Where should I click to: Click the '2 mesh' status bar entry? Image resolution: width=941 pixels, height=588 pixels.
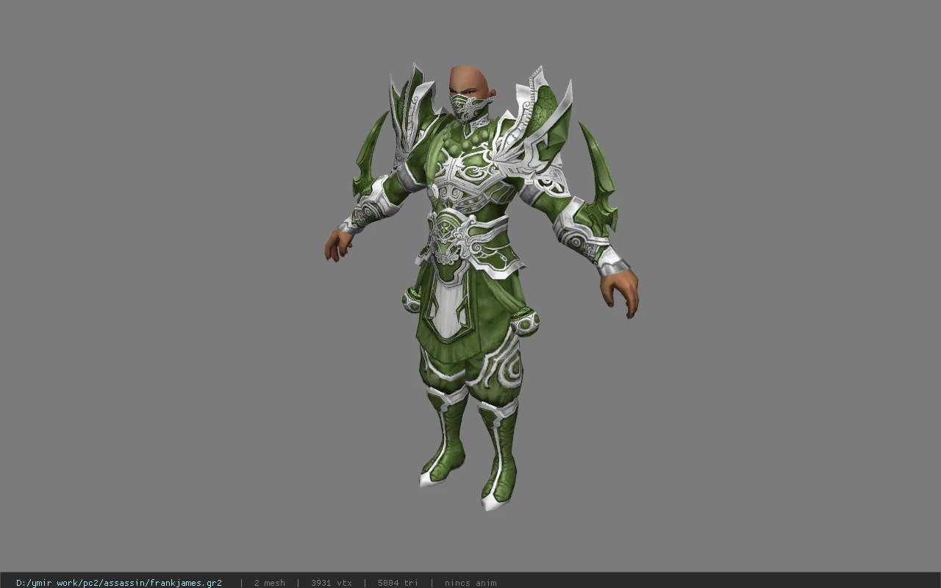pyautogui.click(x=269, y=583)
